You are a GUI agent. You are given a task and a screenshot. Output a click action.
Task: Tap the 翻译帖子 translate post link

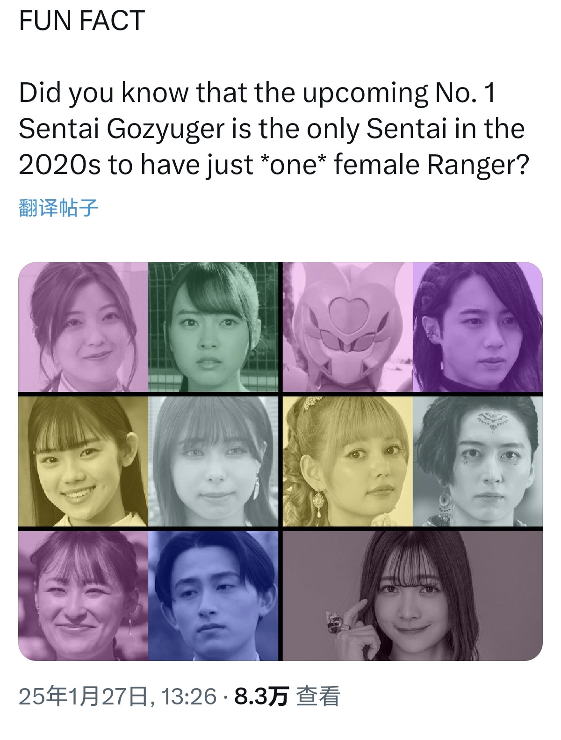(58, 208)
